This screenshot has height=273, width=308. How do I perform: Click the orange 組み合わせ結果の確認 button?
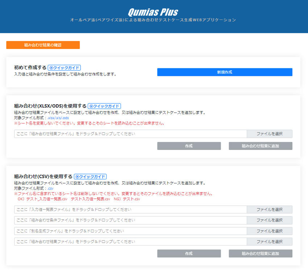(43, 45)
